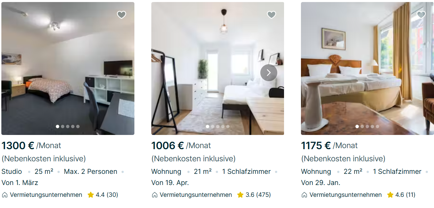This screenshot has width=434, height=208.
Task: Open the 1175 € /Monat listing details
Action: click(329, 146)
